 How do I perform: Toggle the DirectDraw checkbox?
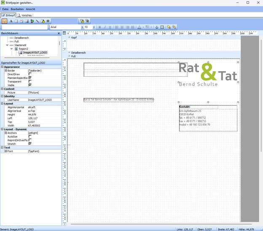30,74
